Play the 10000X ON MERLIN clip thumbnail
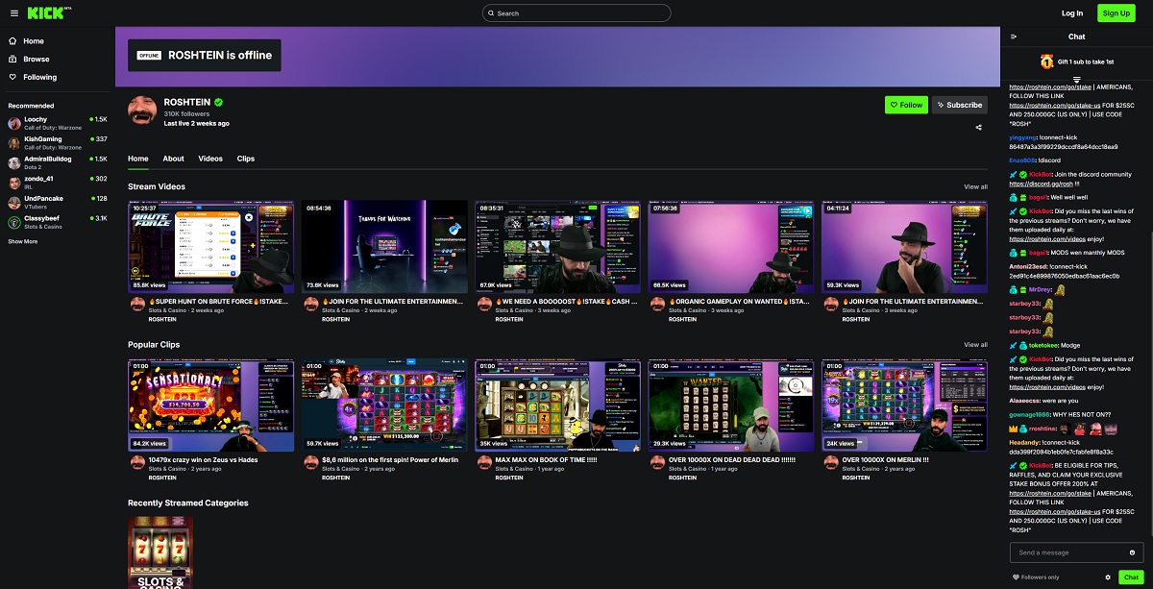The width and height of the screenshot is (1153, 589). 904,405
